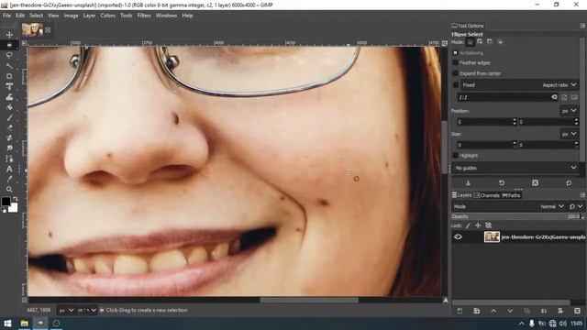Switch to the Layers tab
Image resolution: width=587 pixels, height=330 pixels.
461,195
